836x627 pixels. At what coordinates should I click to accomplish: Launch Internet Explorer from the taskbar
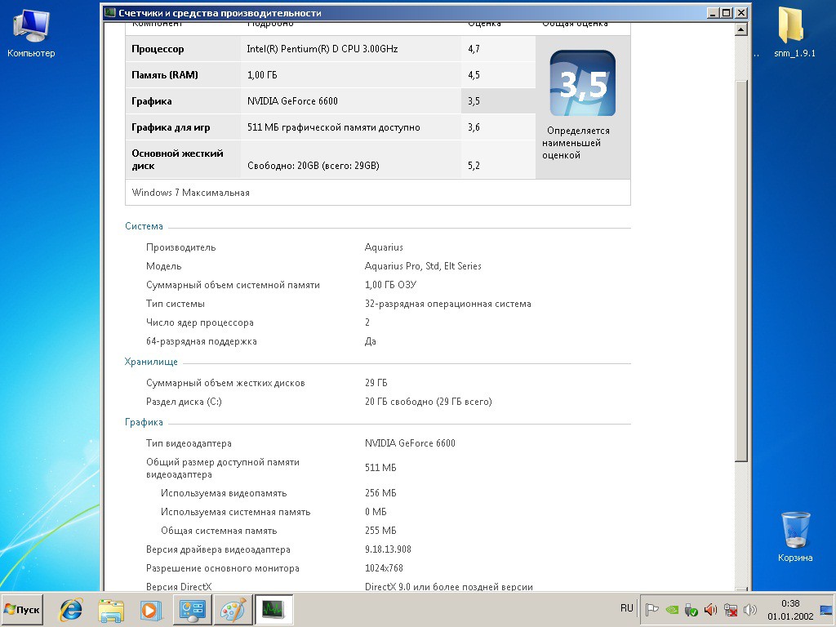[72, 609]
